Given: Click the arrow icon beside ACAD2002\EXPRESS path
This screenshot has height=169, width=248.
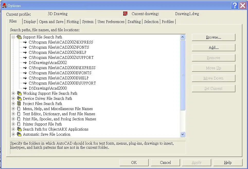Looking at the screenshot, I should coord(25,42).
